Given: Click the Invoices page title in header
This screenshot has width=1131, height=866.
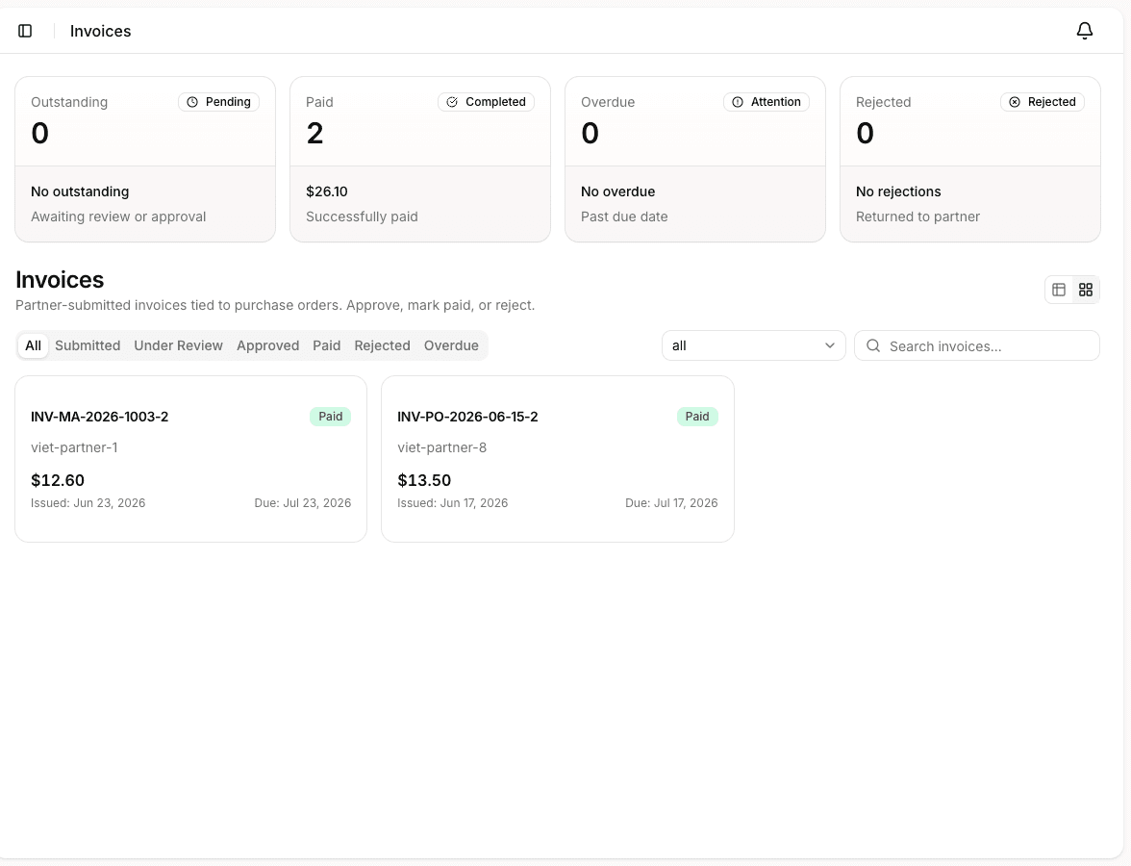Looking at the screenshot, I should [x=100, y=31].
